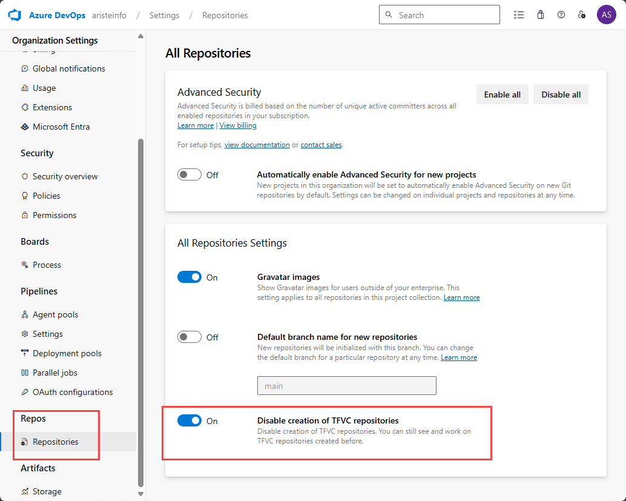Open Security overview from sidebar
This screenshot has width=626, height=501.
(x=64, y=176)
